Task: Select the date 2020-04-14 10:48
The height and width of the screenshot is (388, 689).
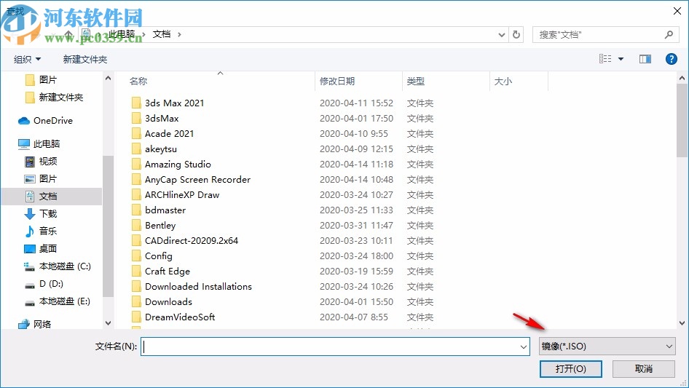Action: pyautogui.click(x=356, y=179)
